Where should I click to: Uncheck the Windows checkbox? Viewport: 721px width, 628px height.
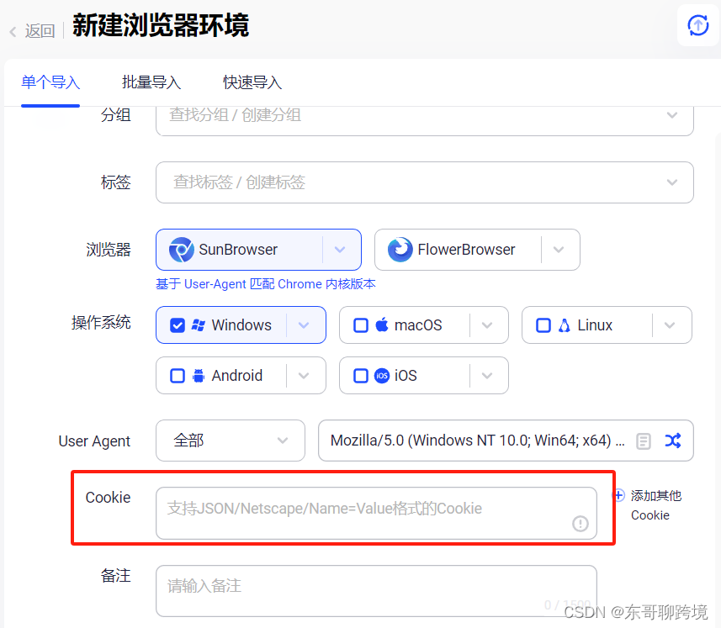pyautogui.click(x=178, y=325)
